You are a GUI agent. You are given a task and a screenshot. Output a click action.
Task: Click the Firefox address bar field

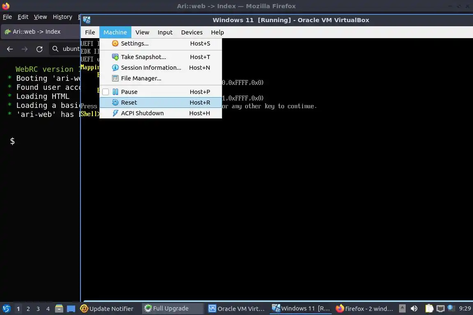pyautogui.click(x=64, y=49)
